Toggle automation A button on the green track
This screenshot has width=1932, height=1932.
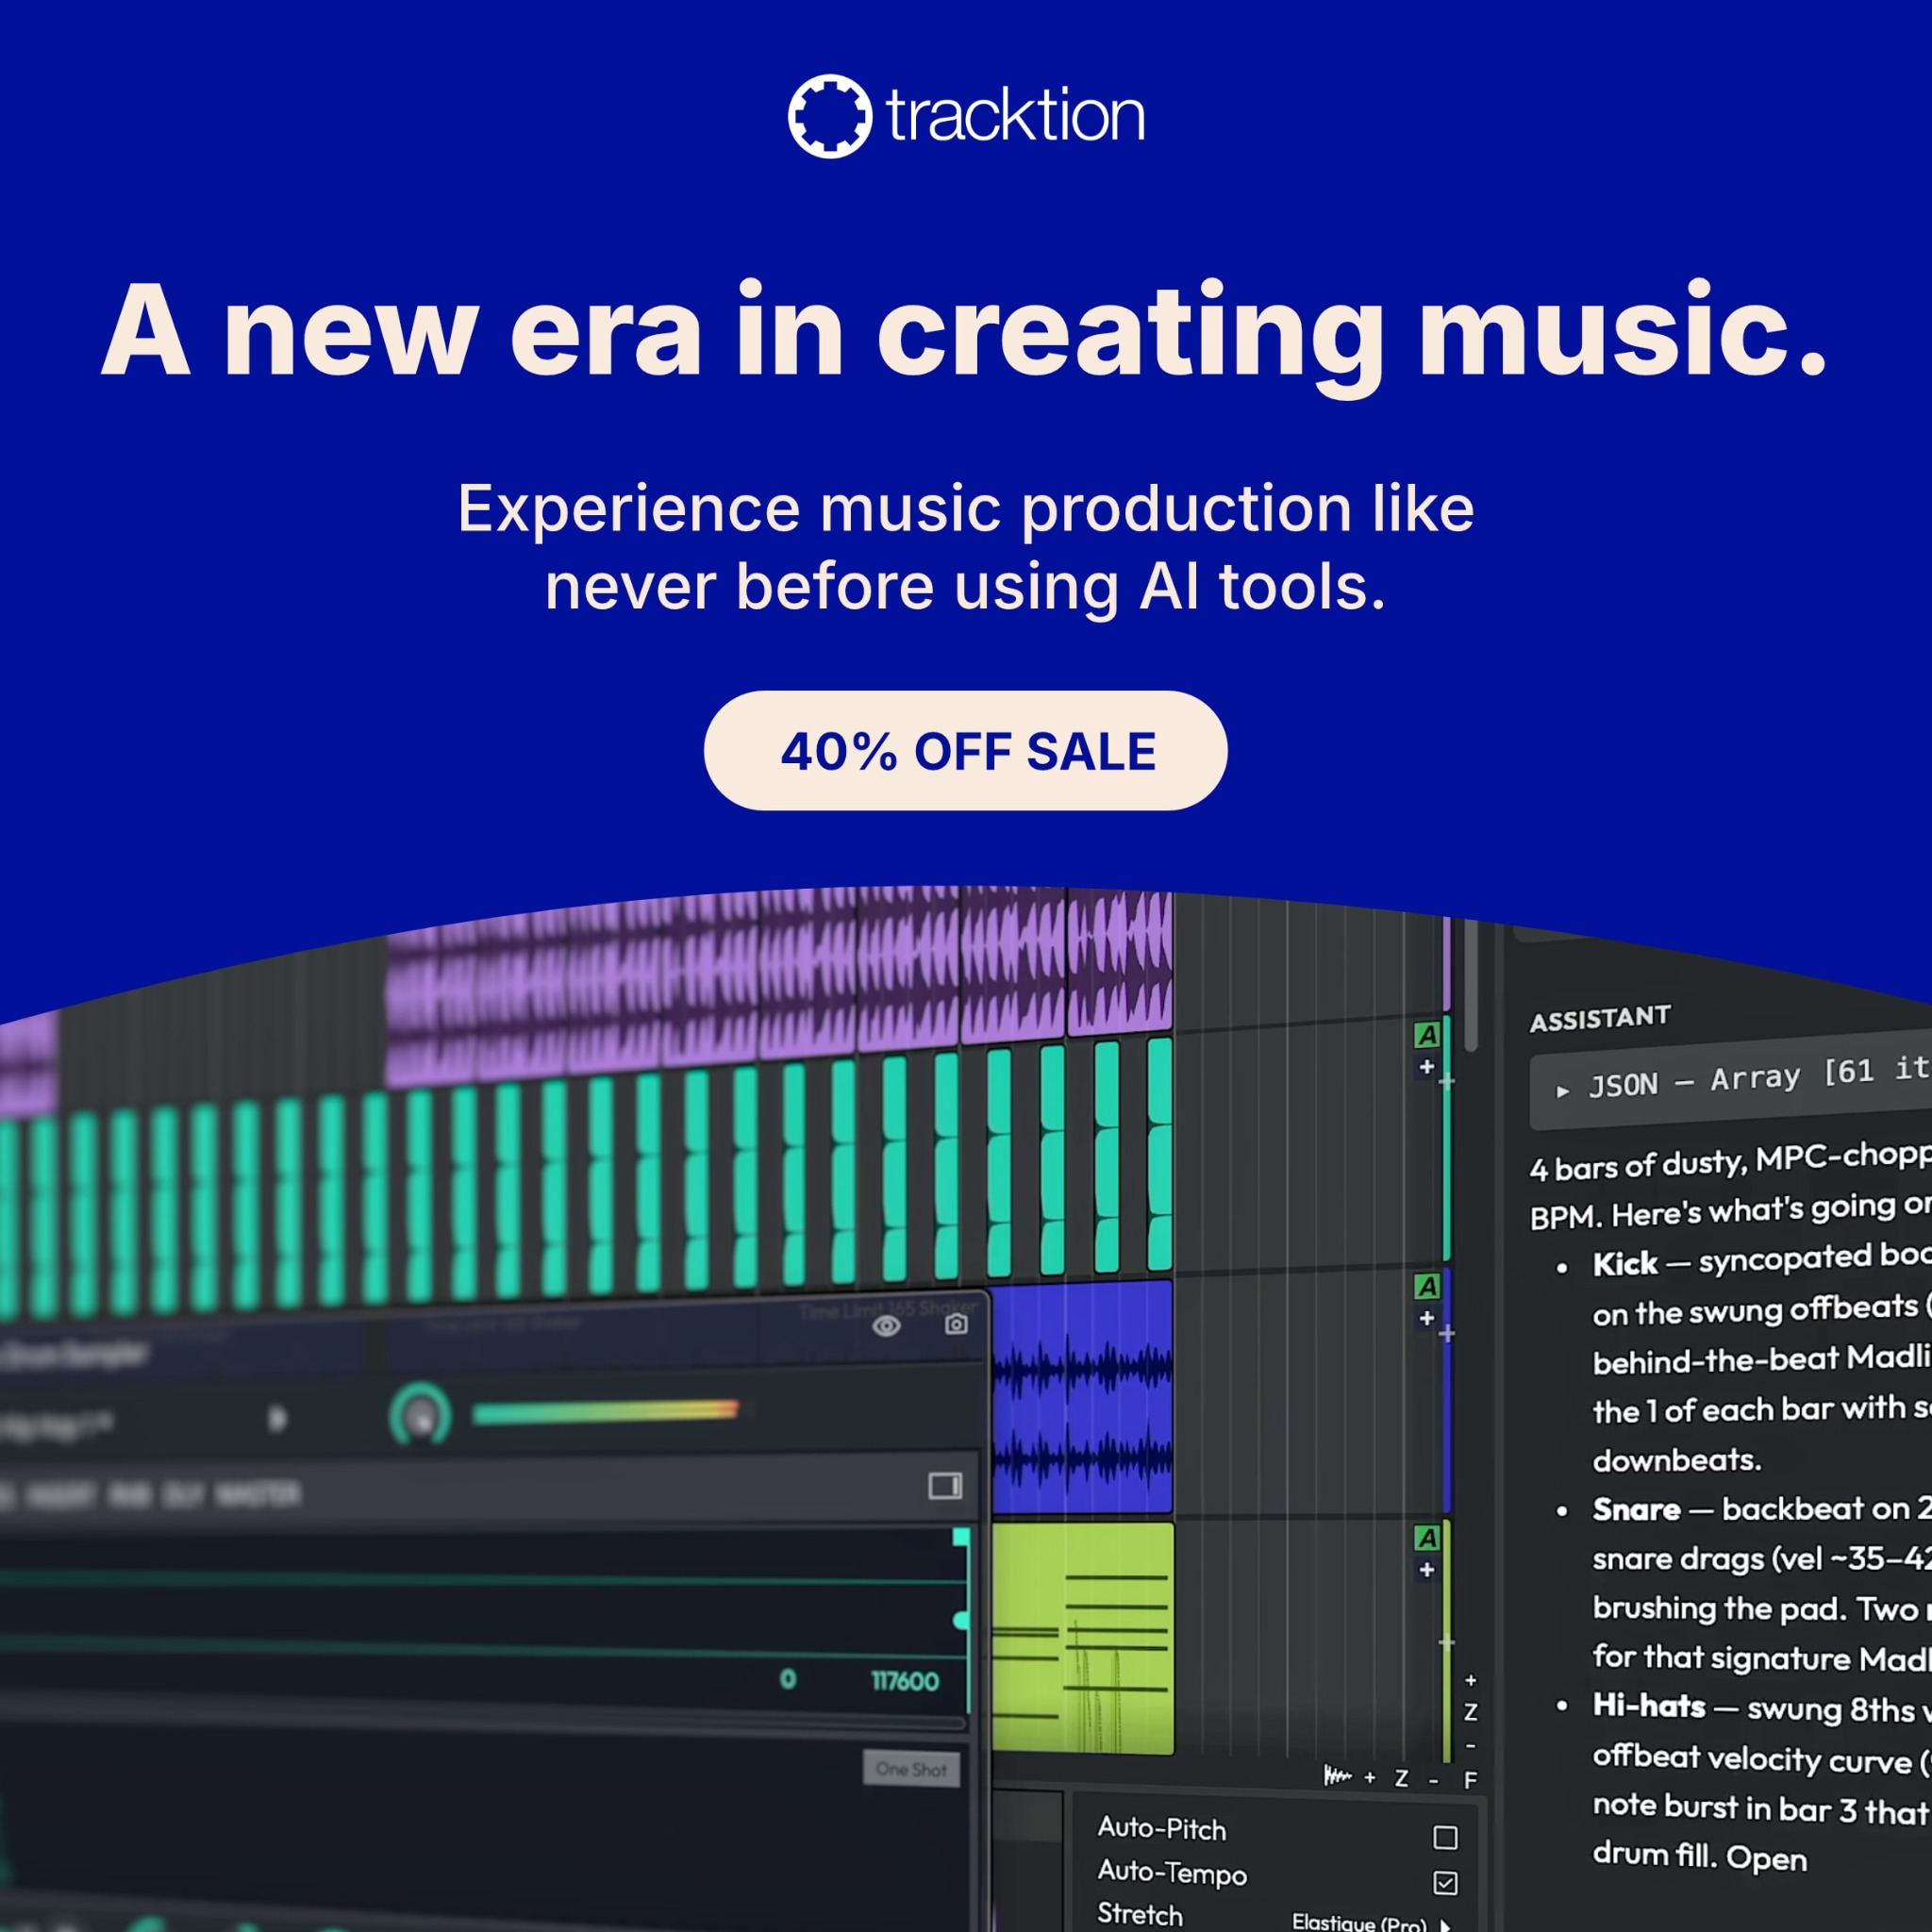(x=1427, y=1035)
